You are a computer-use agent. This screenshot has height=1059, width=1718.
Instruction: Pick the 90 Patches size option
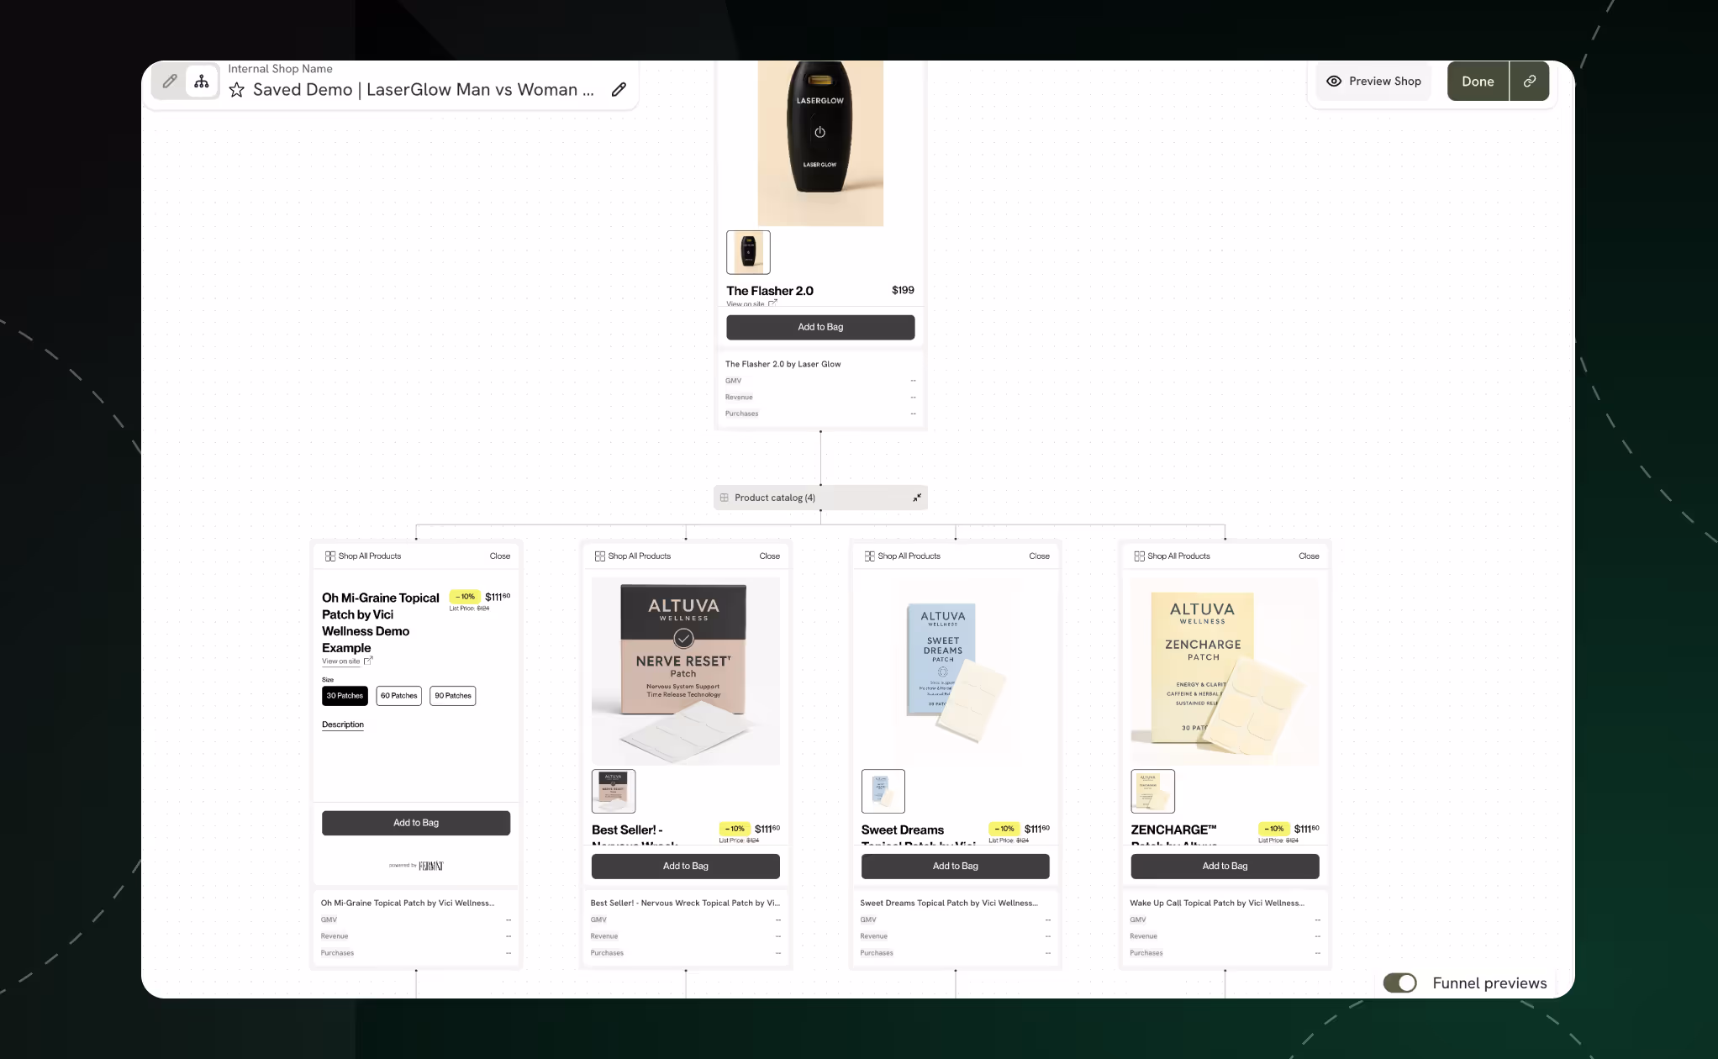point(452,696)
